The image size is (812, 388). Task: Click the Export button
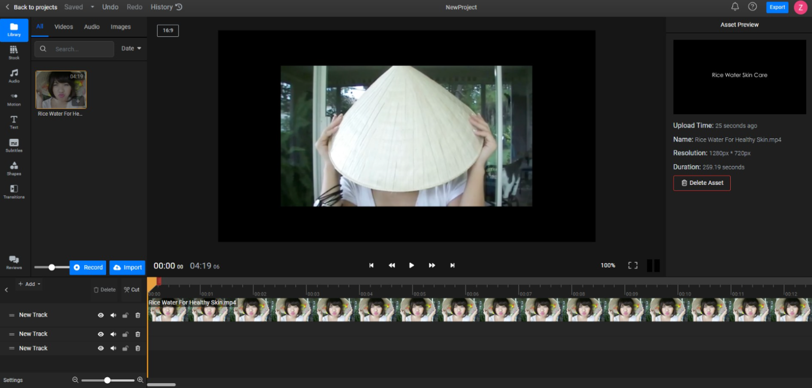[x=777, y=7]
